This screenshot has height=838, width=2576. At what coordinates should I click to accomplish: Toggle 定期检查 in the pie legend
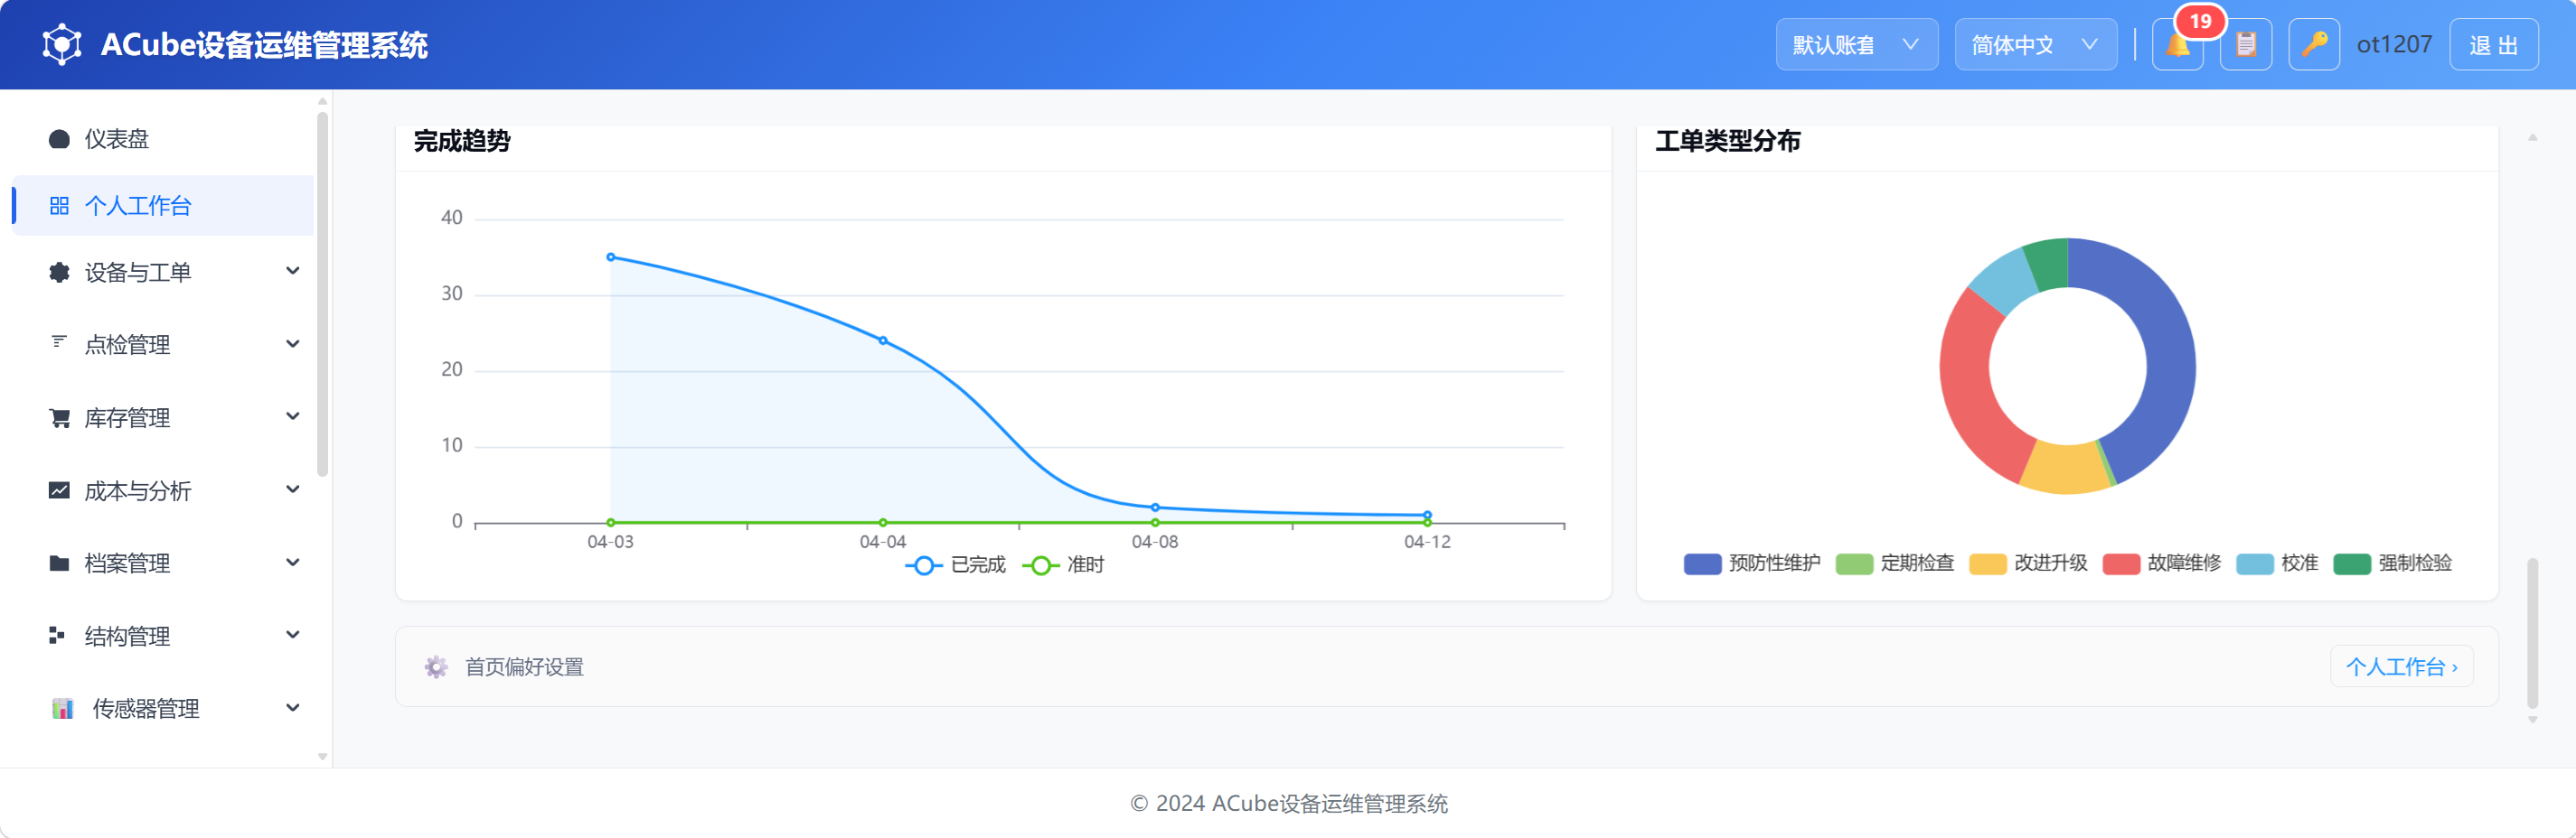1894,563
